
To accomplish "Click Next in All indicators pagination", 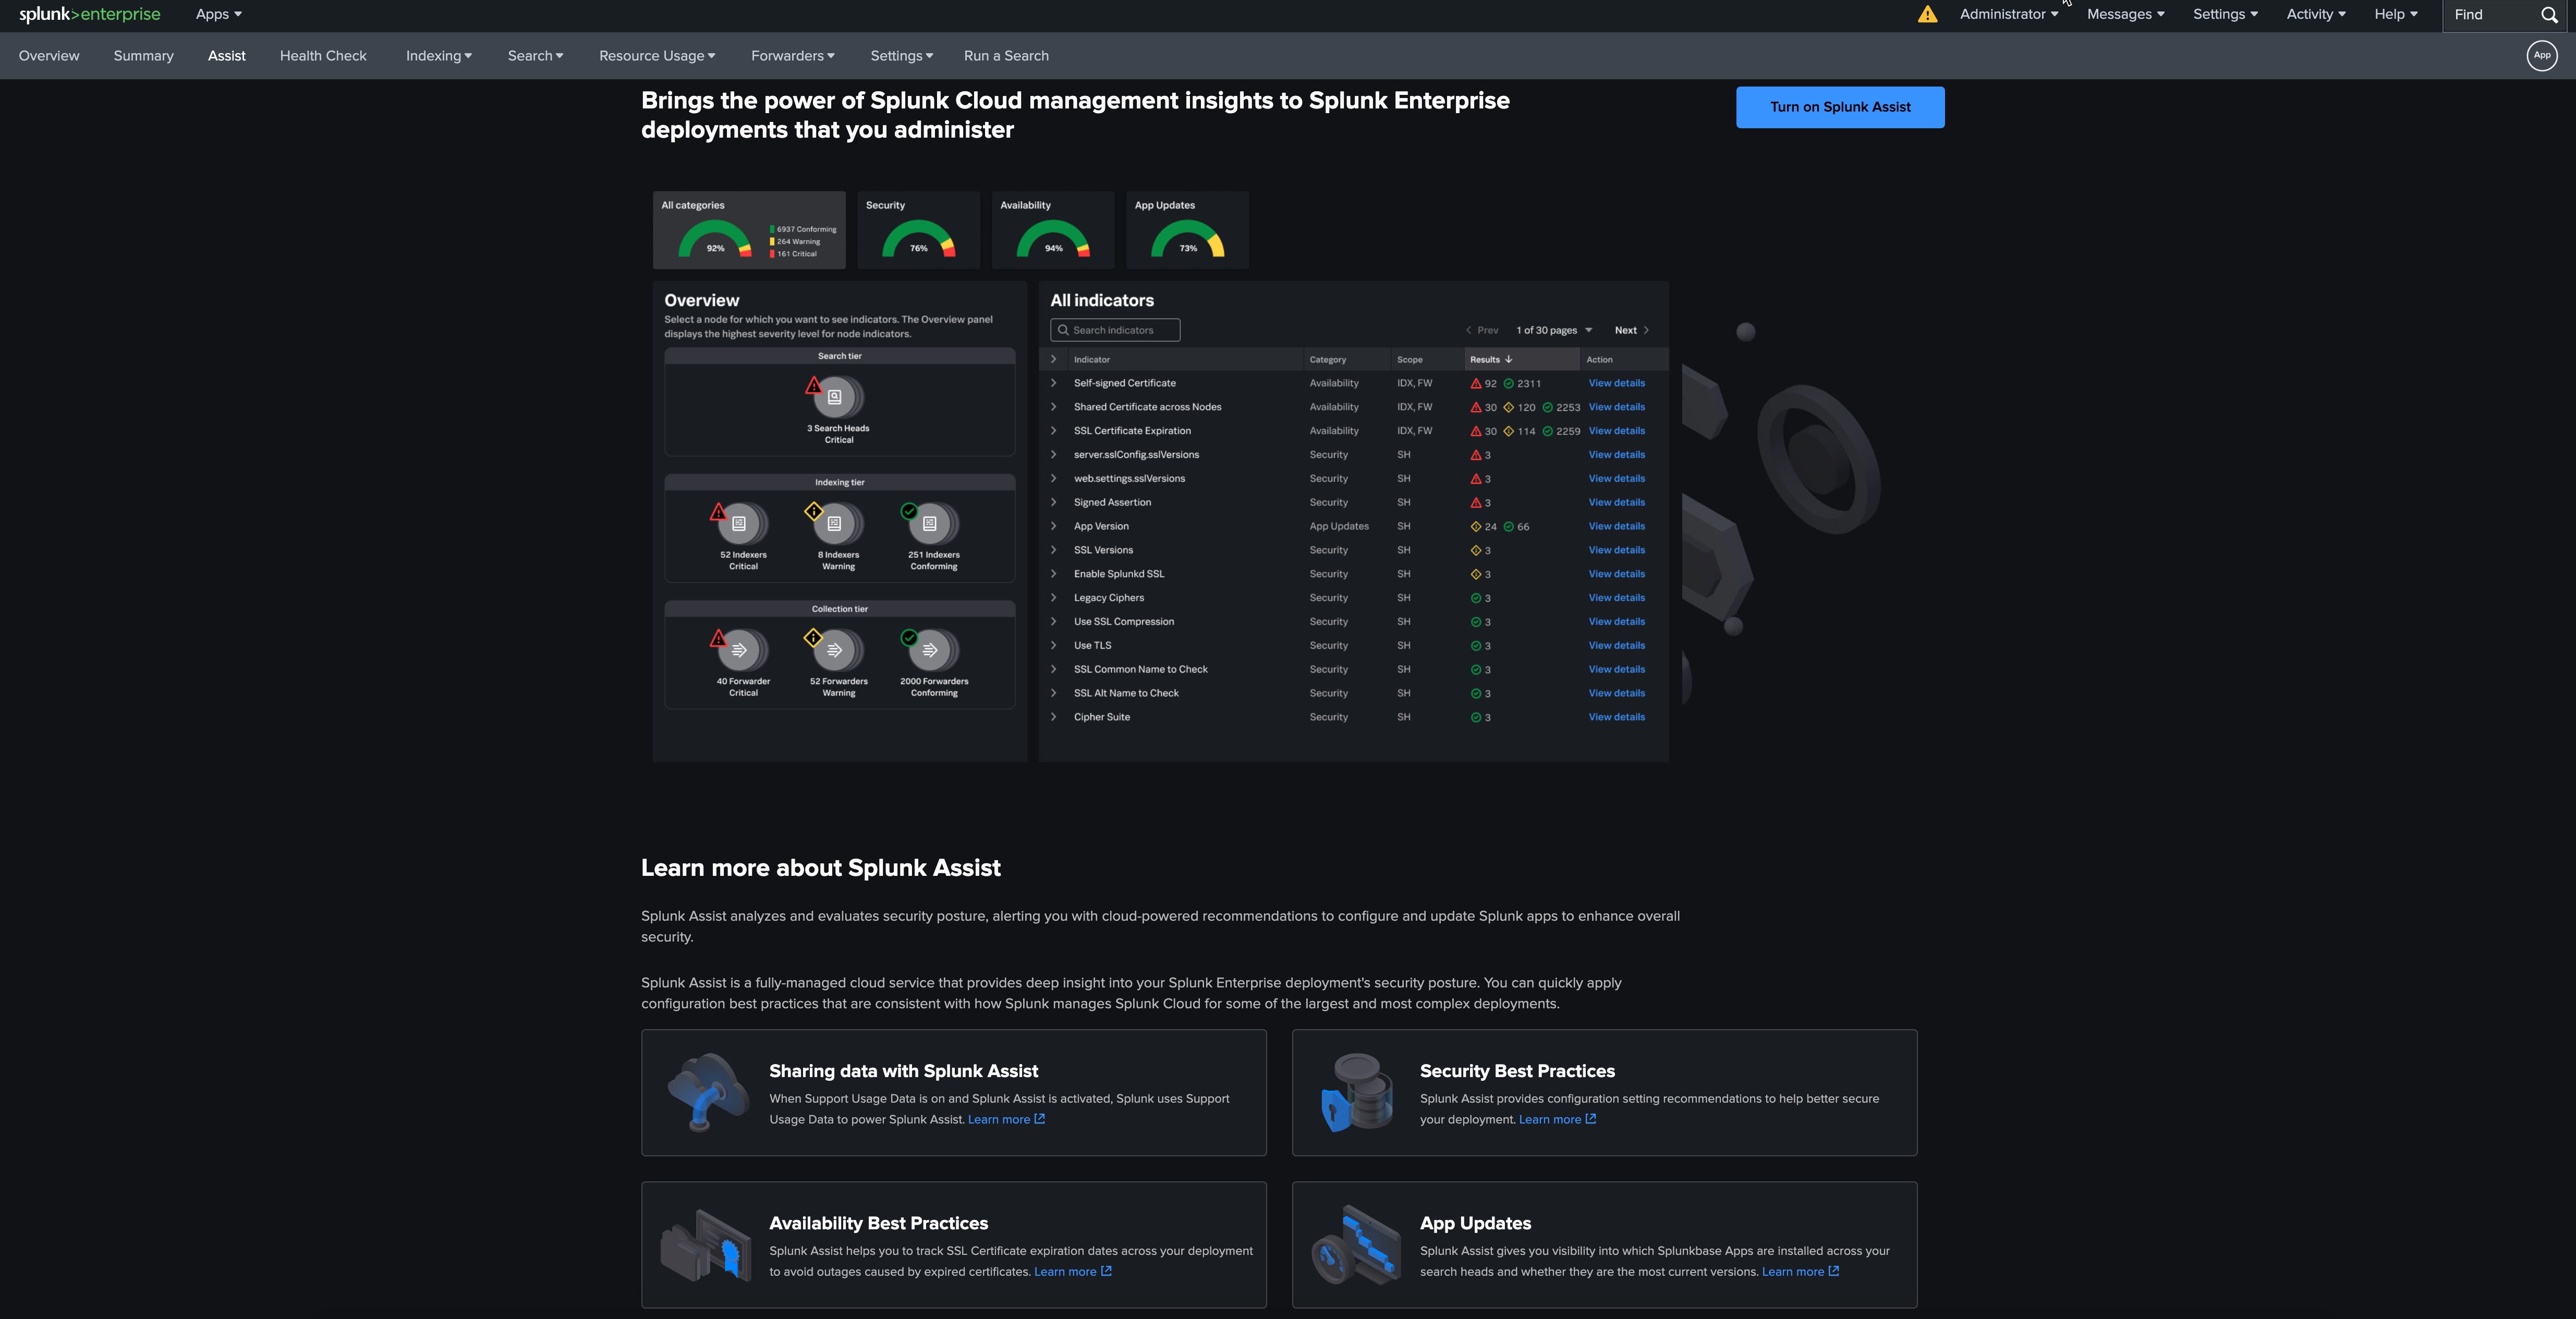I will (1631, 330).
